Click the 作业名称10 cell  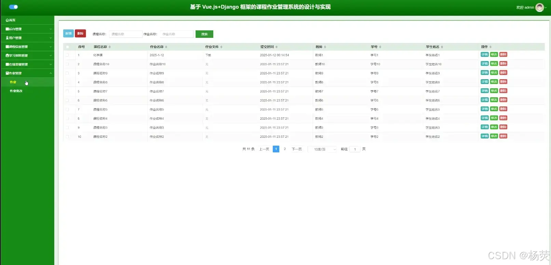(158, 64)
